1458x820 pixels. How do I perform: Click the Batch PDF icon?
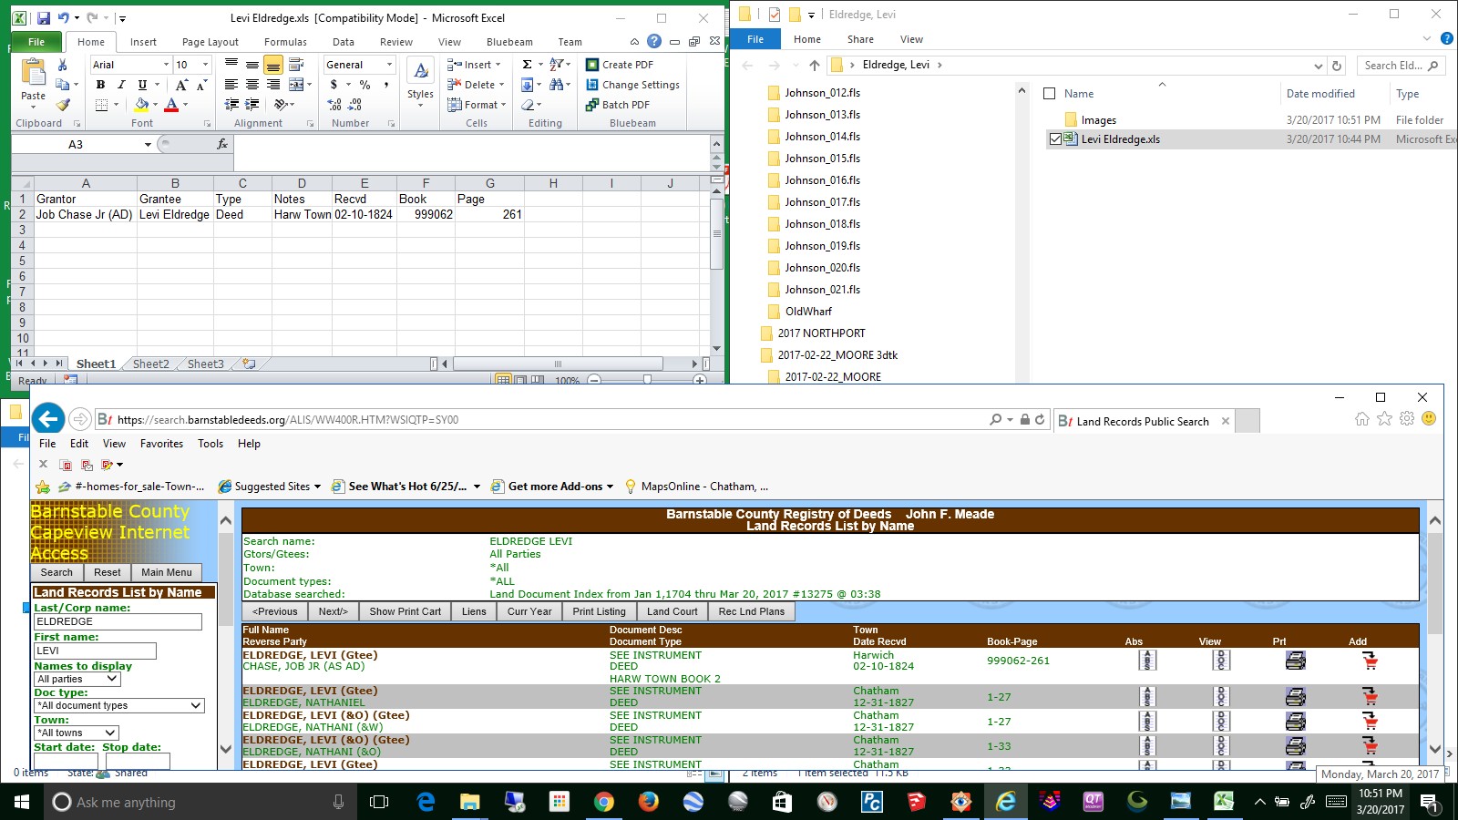[x=619, y=104]
